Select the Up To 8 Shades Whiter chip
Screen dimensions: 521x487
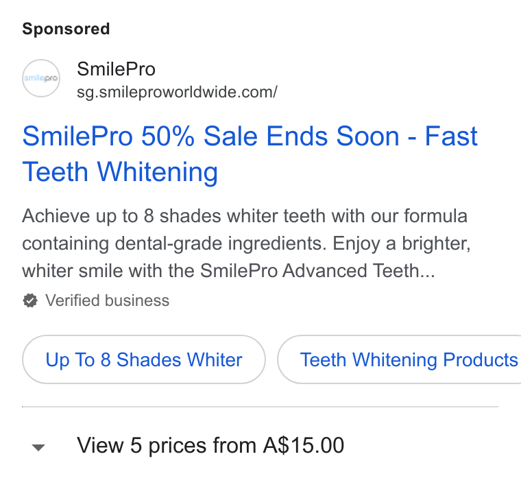pos(144,359)
